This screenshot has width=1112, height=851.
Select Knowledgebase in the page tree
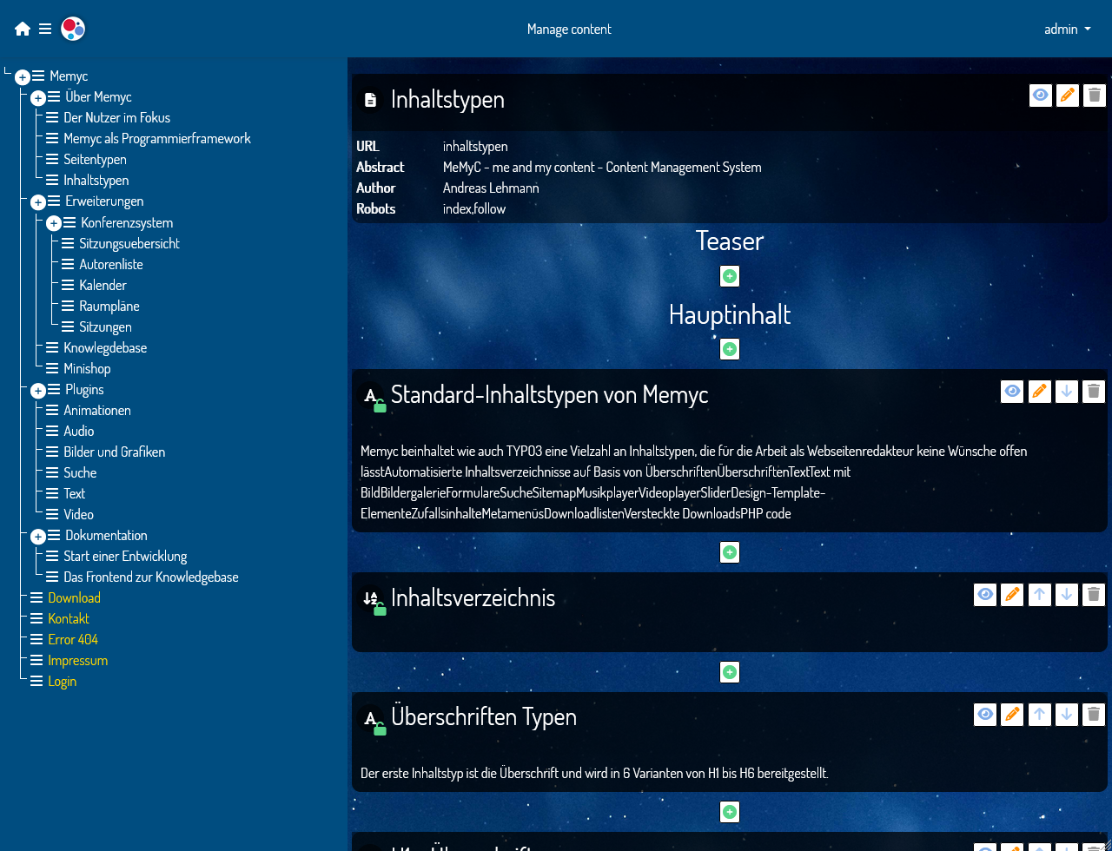coord(105,347)
